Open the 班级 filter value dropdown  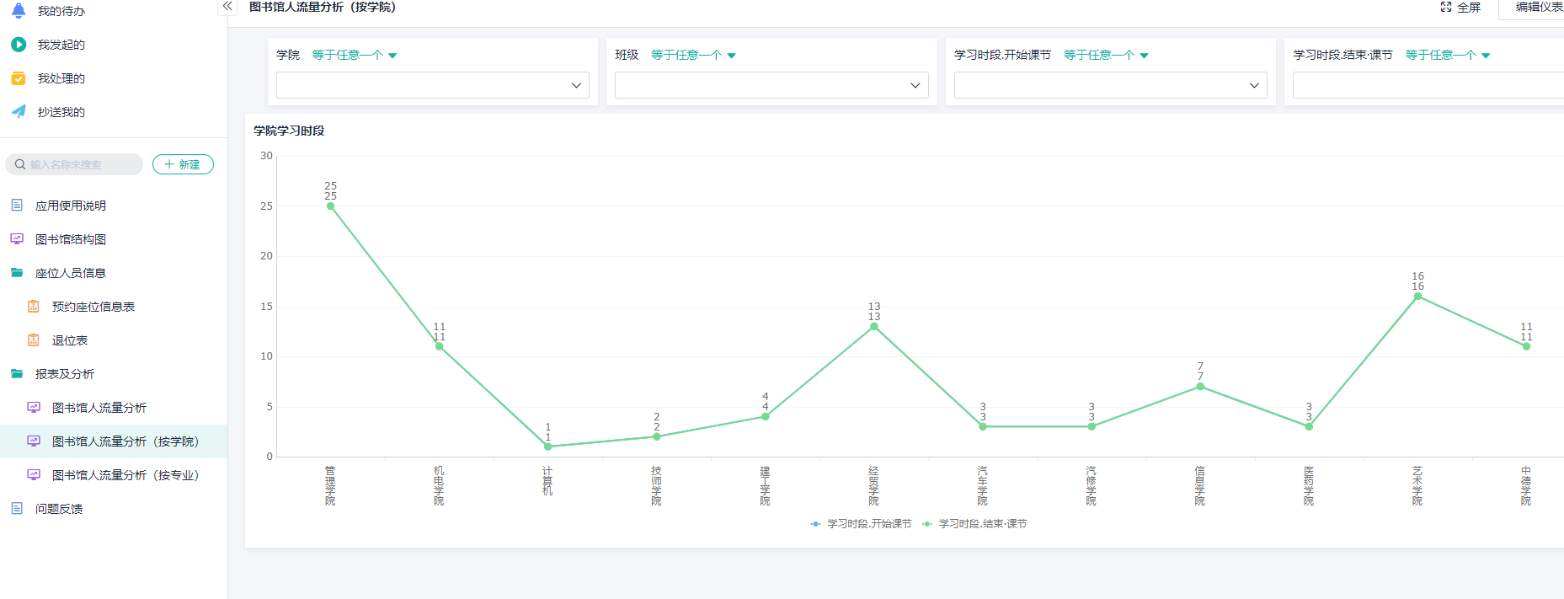pos(771,85)
